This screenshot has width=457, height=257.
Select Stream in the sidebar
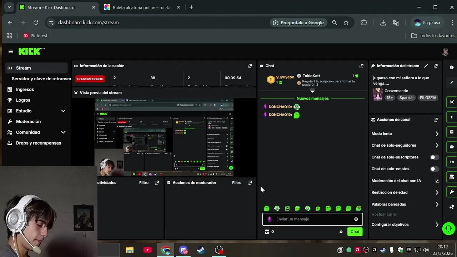click(36, 68)
